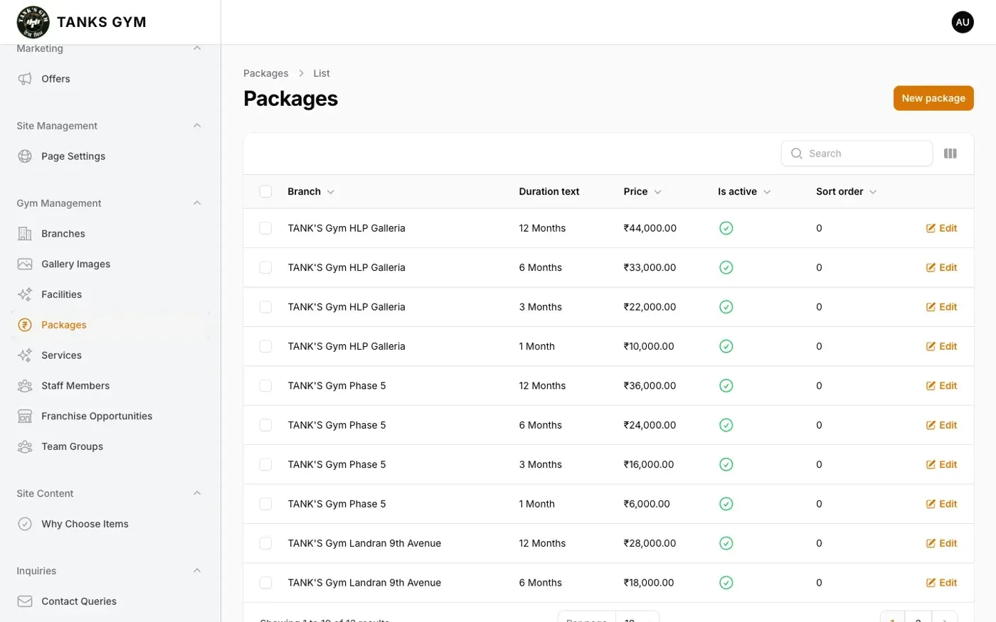Click the Gallery Images picture icon
The image size is (996, 622).
pyautogui.click(x=25, y=264)
